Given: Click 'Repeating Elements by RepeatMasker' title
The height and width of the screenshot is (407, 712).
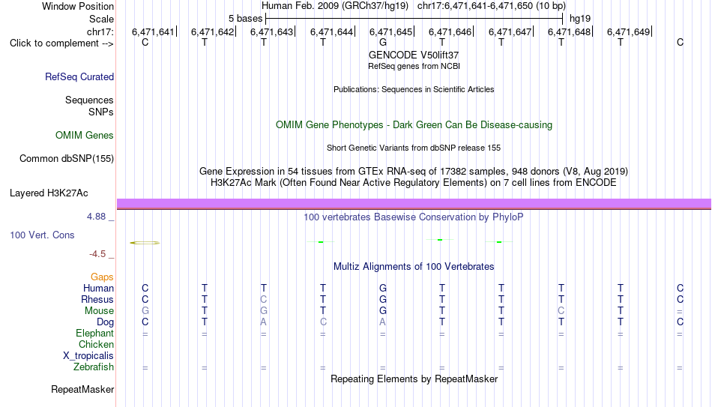Looking at the screenshot, I should [x=414, y=379].
